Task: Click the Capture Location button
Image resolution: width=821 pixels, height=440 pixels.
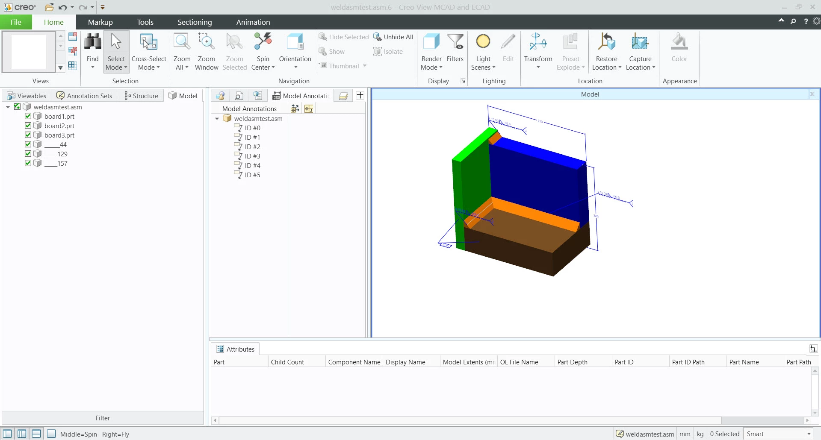Action: point(640,51)
